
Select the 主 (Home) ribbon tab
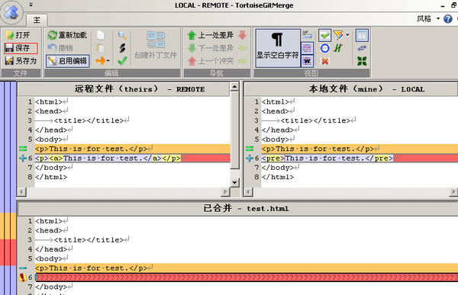pyautogui.click(x=37, y=20)
